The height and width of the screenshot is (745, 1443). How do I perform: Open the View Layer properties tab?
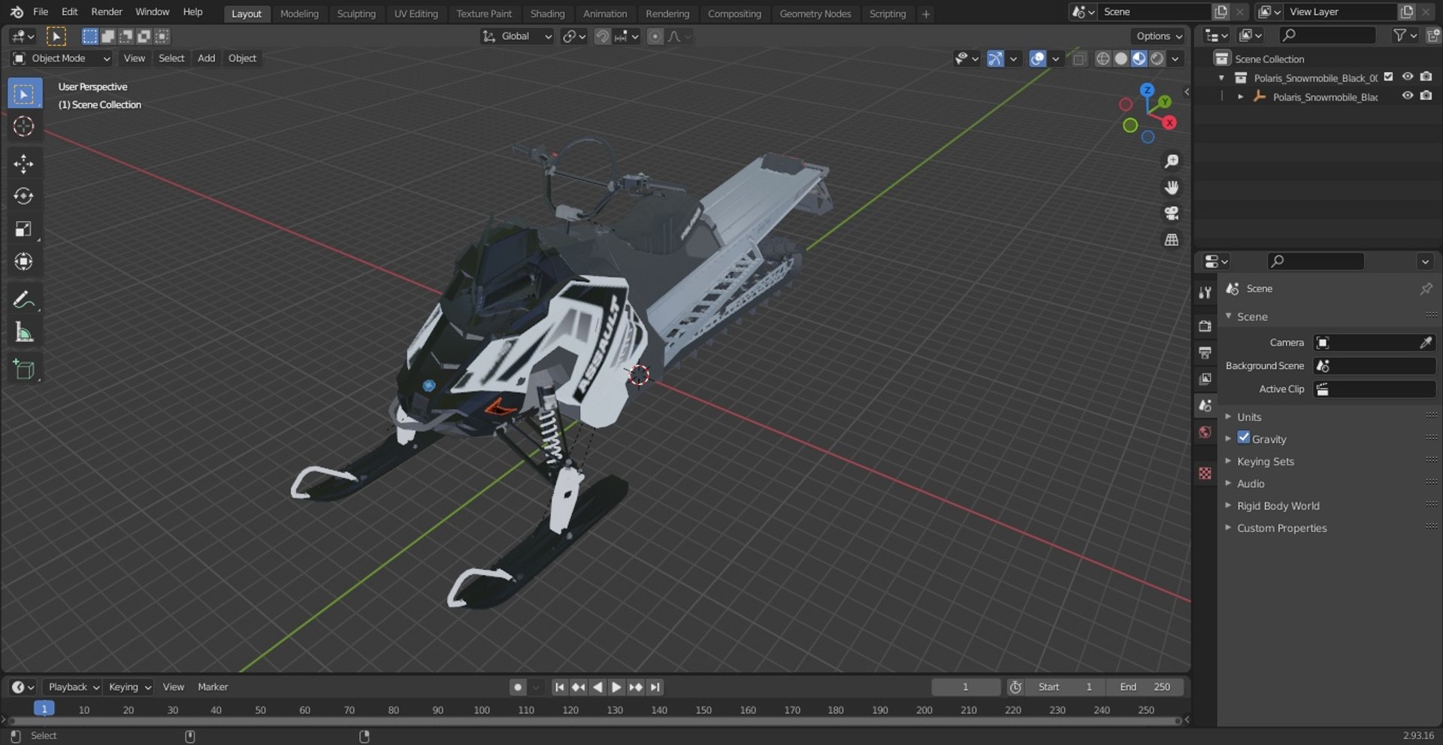pos(1206,379)
